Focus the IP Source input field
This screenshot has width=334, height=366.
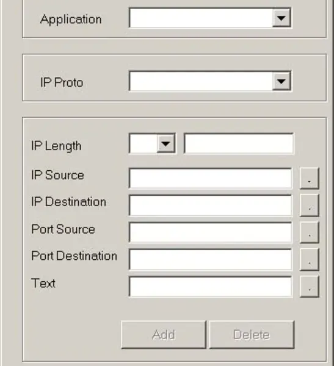[x=211, y=178]
